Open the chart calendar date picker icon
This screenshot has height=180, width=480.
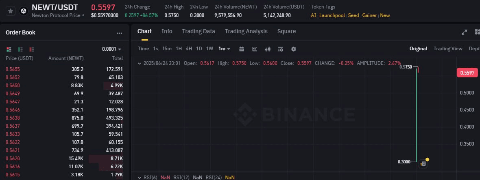tap(242, 49)
